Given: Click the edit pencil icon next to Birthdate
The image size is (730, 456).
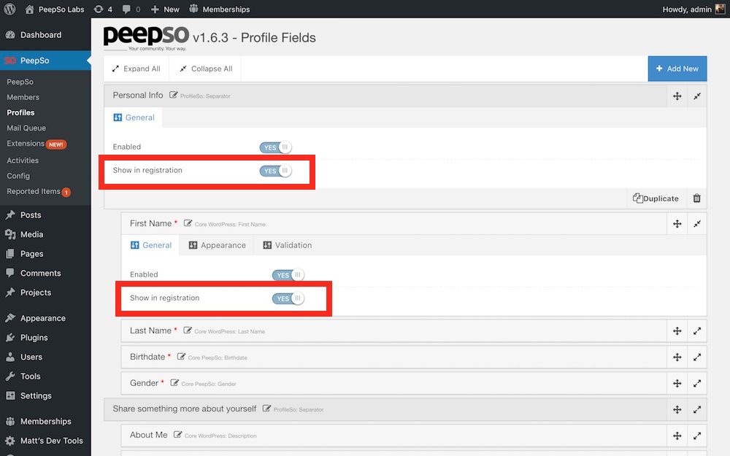Looking at the screenshot, I should [181, 357].
